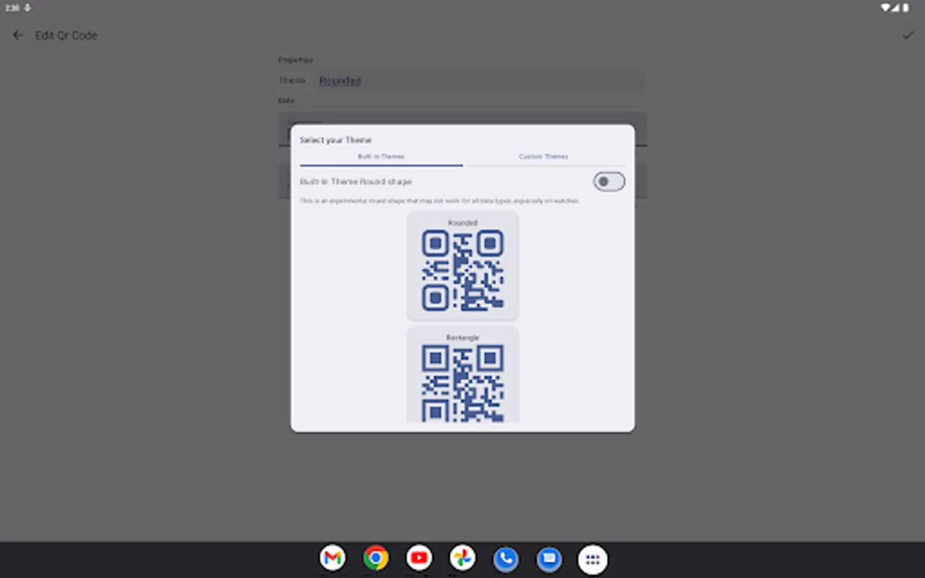Launch Chrome from the dock
This screenshot has width=925, height=578.
376,558
